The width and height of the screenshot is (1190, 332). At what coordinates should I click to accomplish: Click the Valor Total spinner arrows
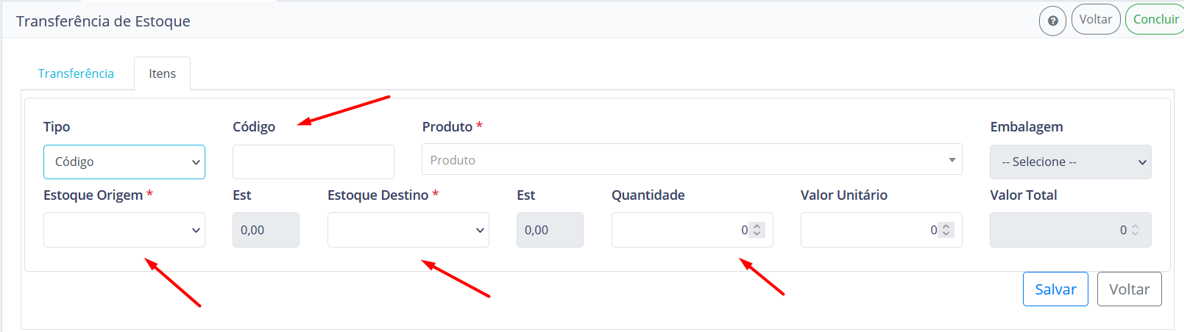coord(1136,230)
